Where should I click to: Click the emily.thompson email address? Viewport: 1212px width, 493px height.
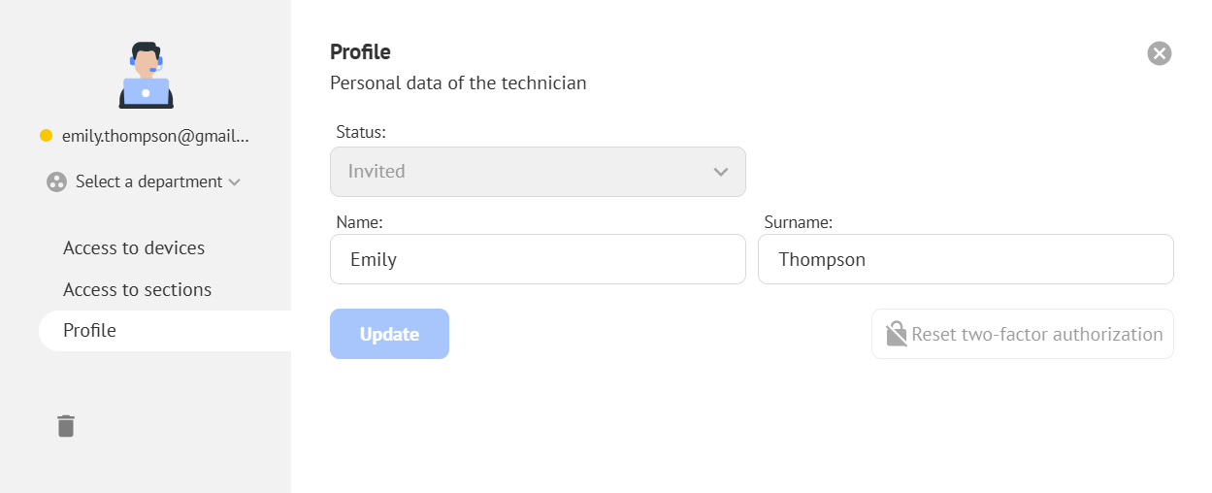pyautogui.click(x=155, y=136)
